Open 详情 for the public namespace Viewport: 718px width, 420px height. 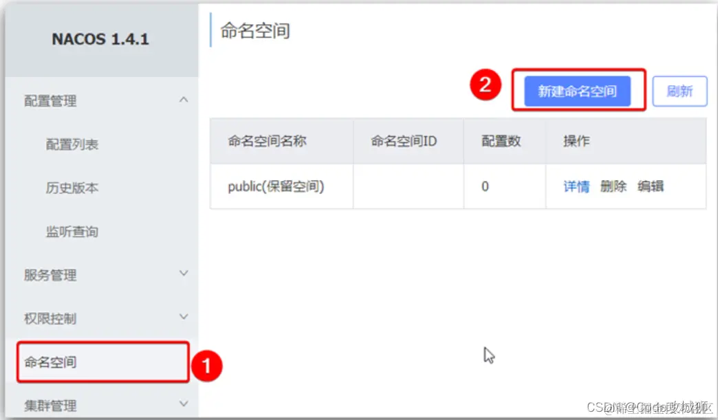click(576, 186)
